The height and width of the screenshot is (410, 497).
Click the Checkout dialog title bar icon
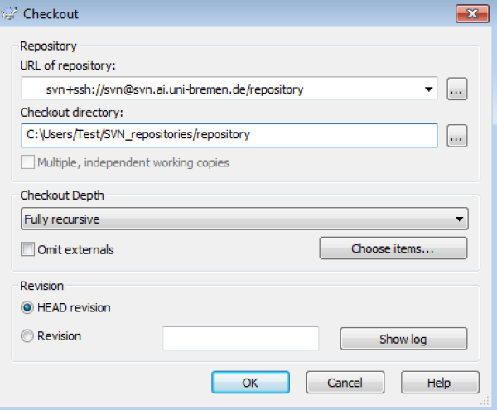8,12
